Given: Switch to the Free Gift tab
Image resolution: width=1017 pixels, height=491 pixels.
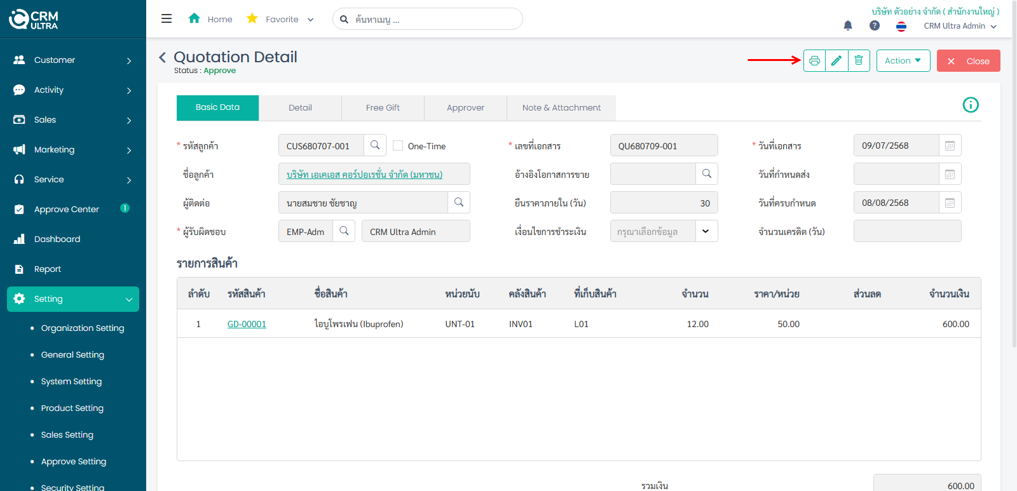Looking at the screenshot, I should coord(383,108).
